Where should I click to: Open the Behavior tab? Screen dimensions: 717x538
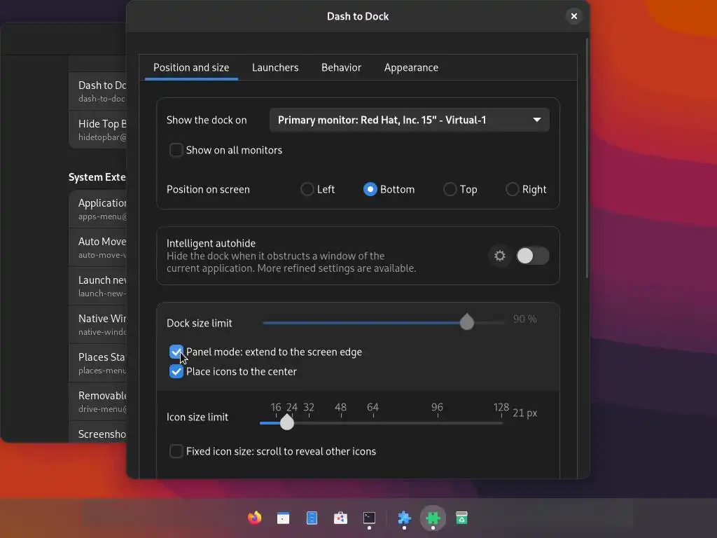click(x=341, y=68)
